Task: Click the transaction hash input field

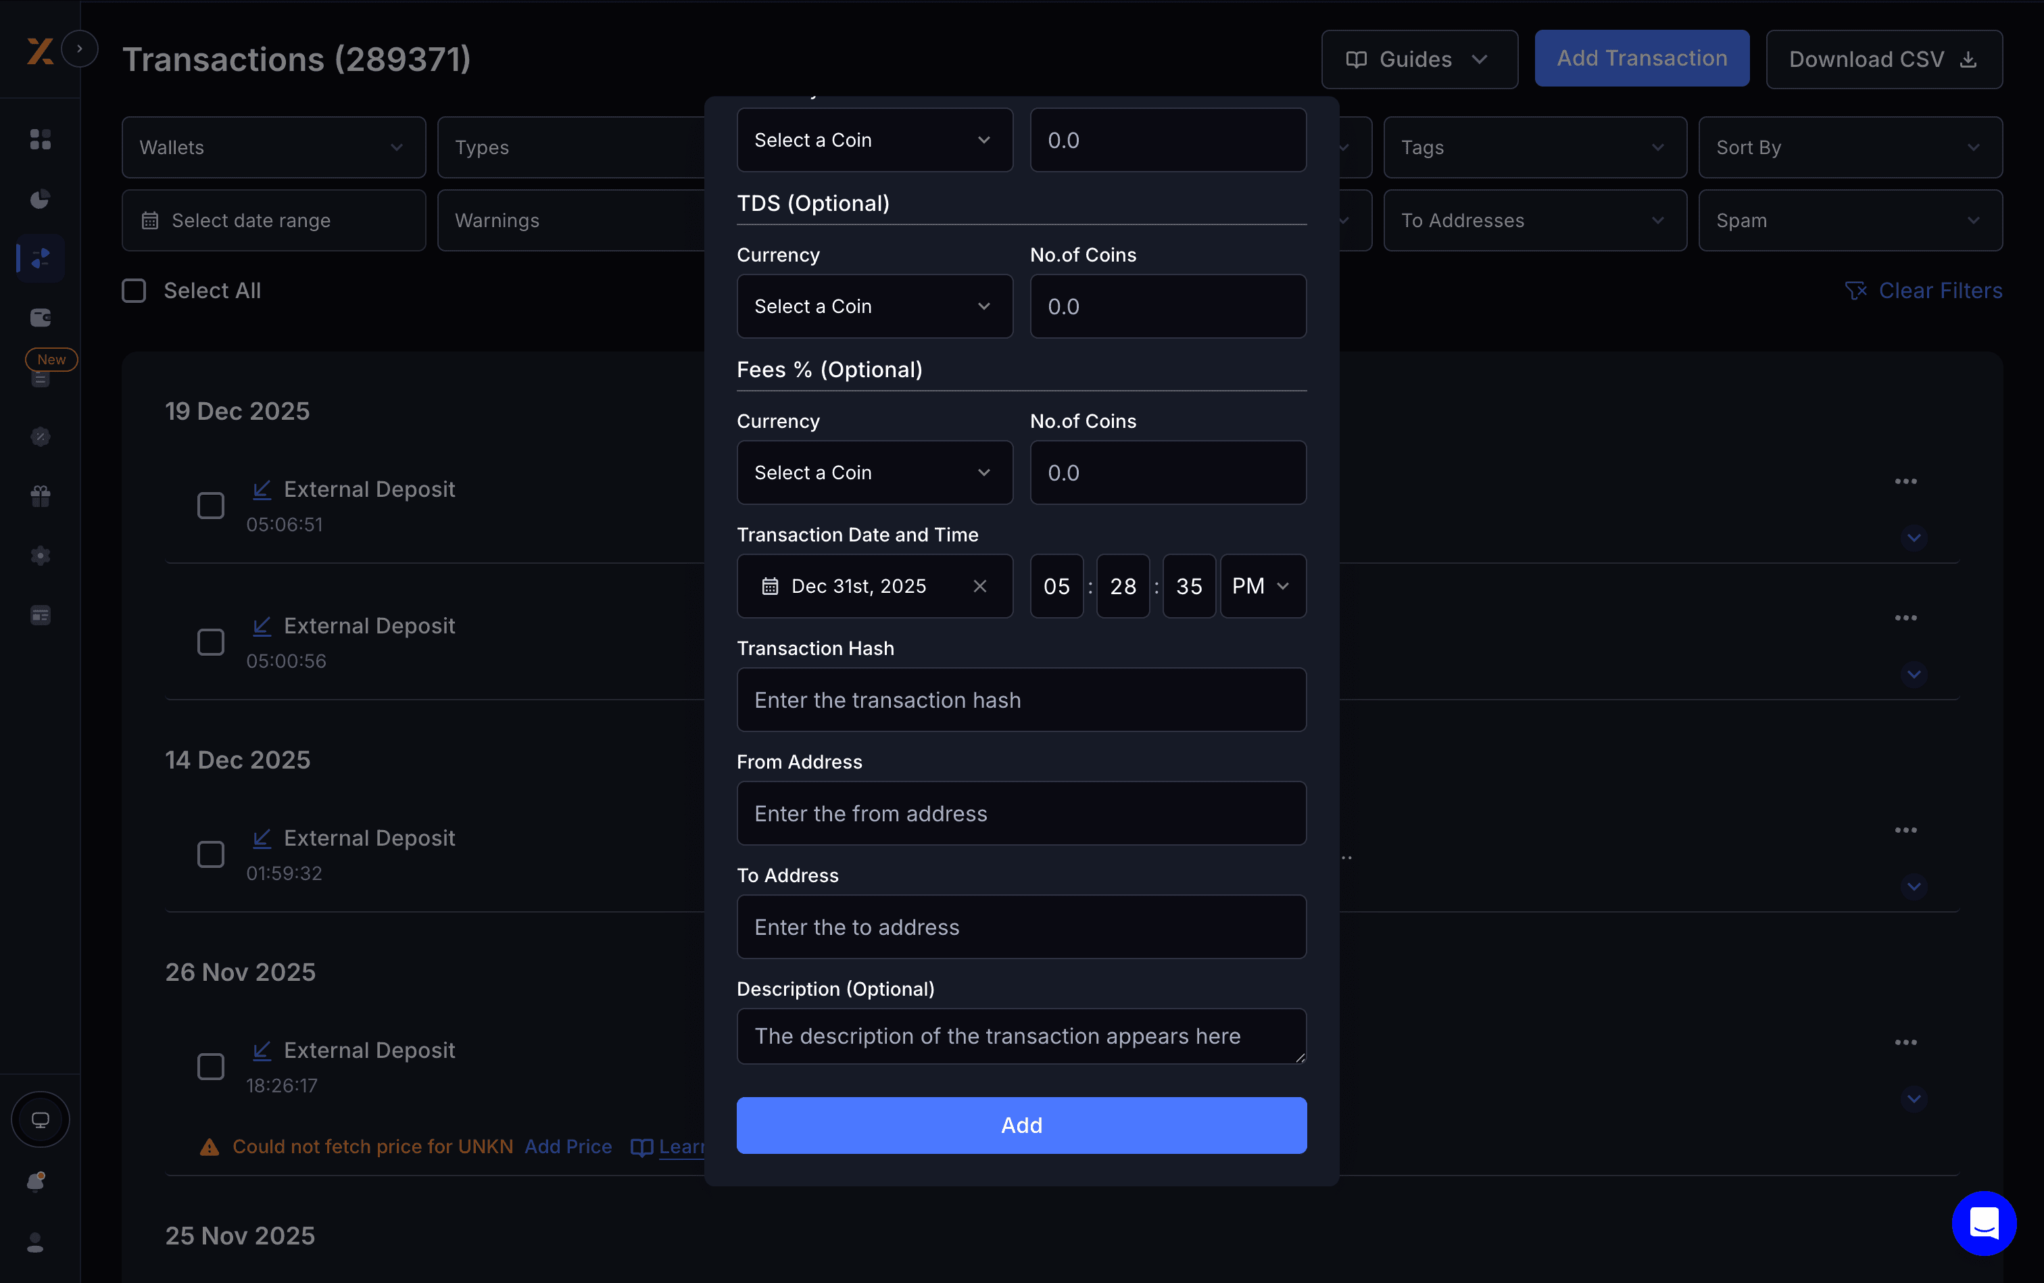Action: [x=1021, y=699]
